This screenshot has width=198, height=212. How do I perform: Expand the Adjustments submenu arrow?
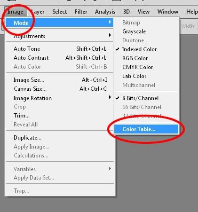[x=110, y=35]
